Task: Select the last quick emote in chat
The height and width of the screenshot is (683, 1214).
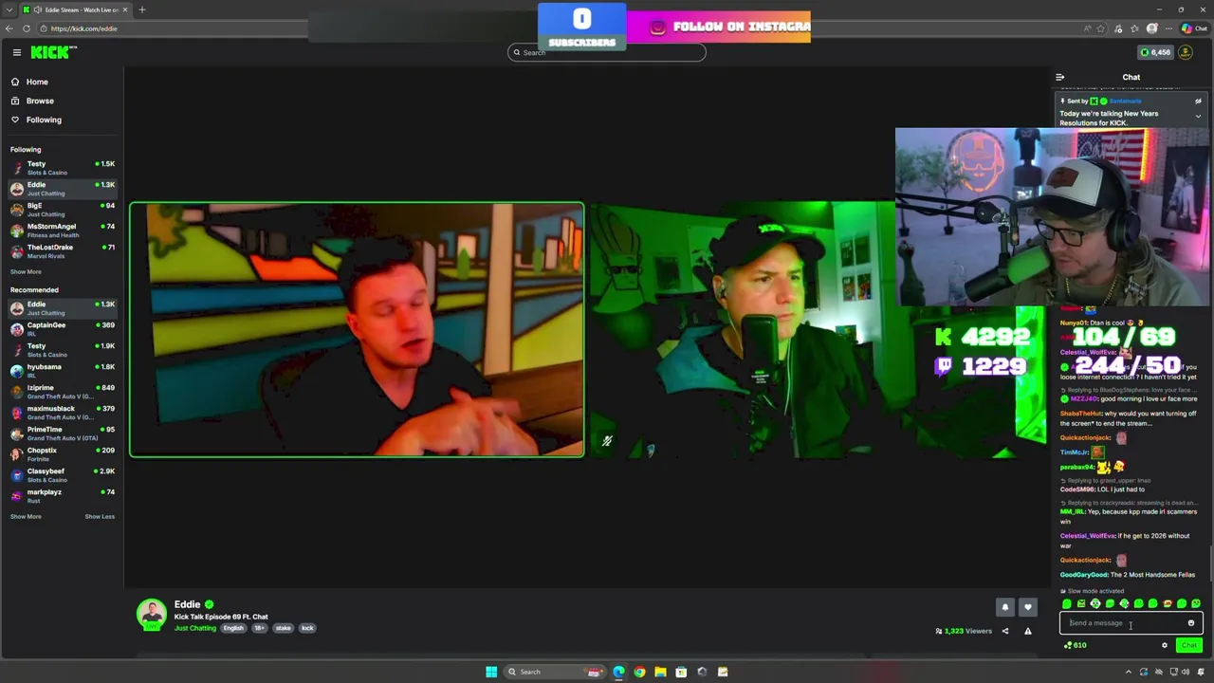Action: 1196,603
